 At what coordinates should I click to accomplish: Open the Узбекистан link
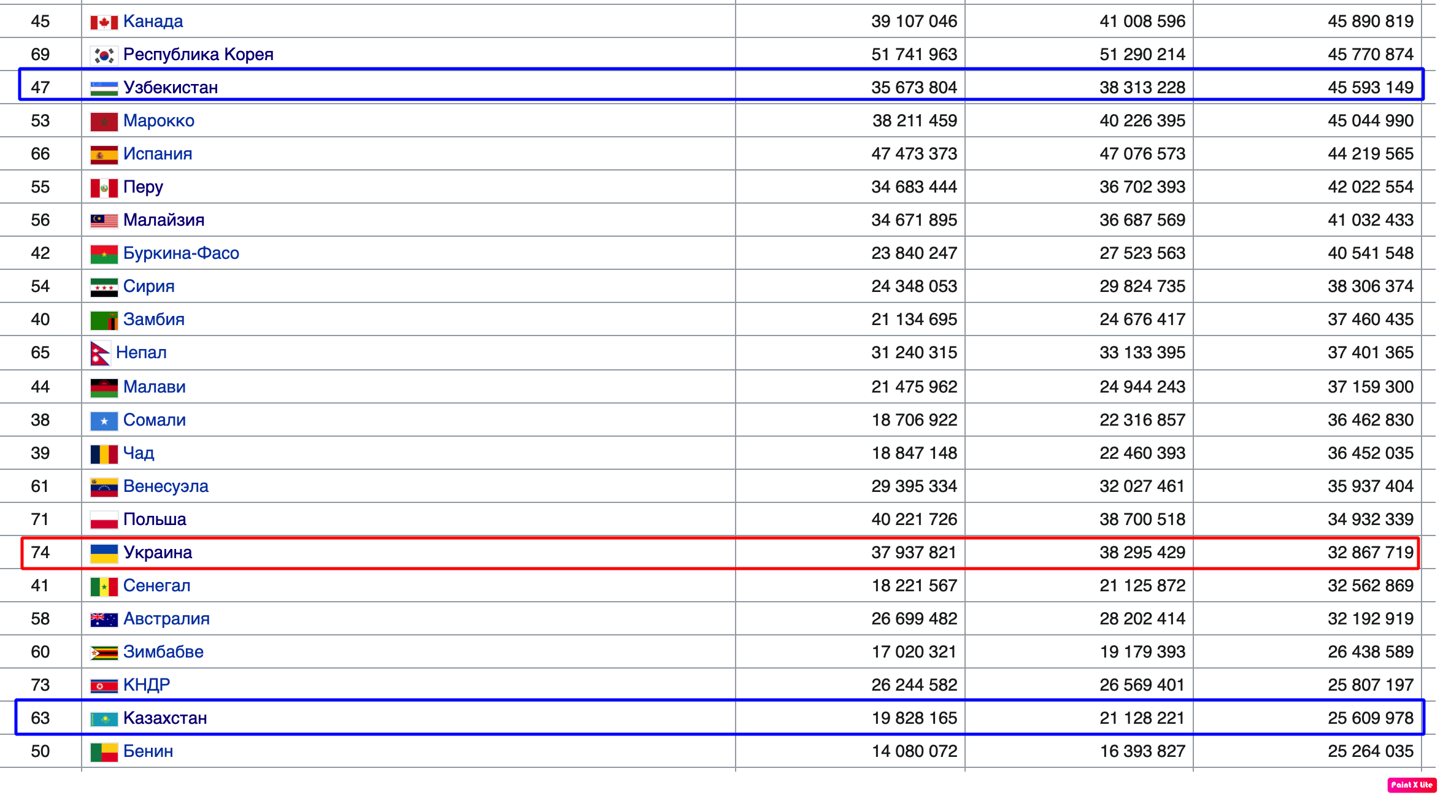coord(171,88)
